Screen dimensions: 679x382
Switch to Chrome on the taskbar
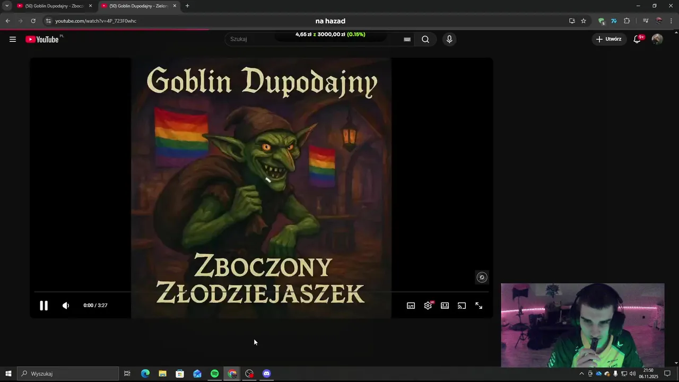tap(232, 374)
